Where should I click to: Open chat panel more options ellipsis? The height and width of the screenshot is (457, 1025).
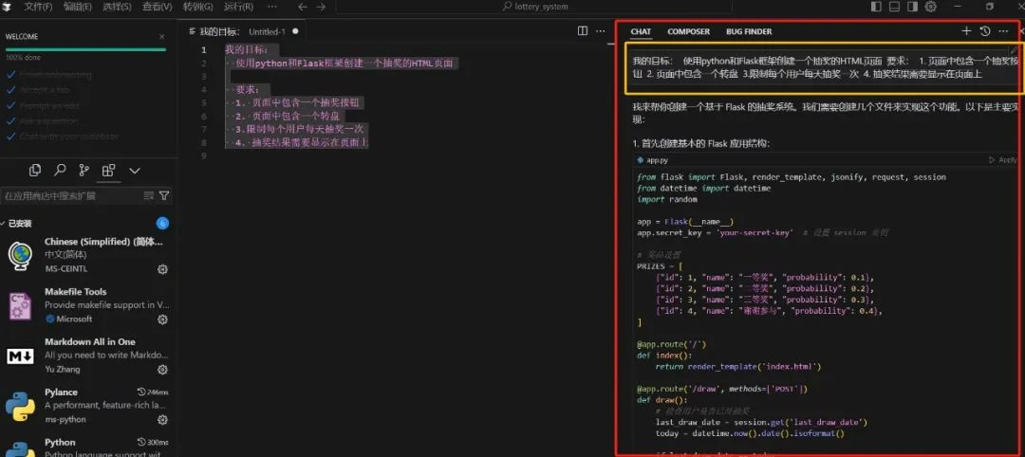[x=1003, y=30]
